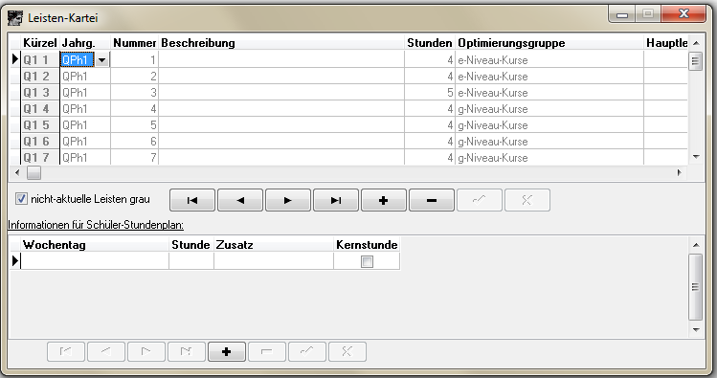Open the Jahrg. QPh1 dropdown arrow
Screen dimensions: 717x378
pyautogui.click(x=101, y=60)
